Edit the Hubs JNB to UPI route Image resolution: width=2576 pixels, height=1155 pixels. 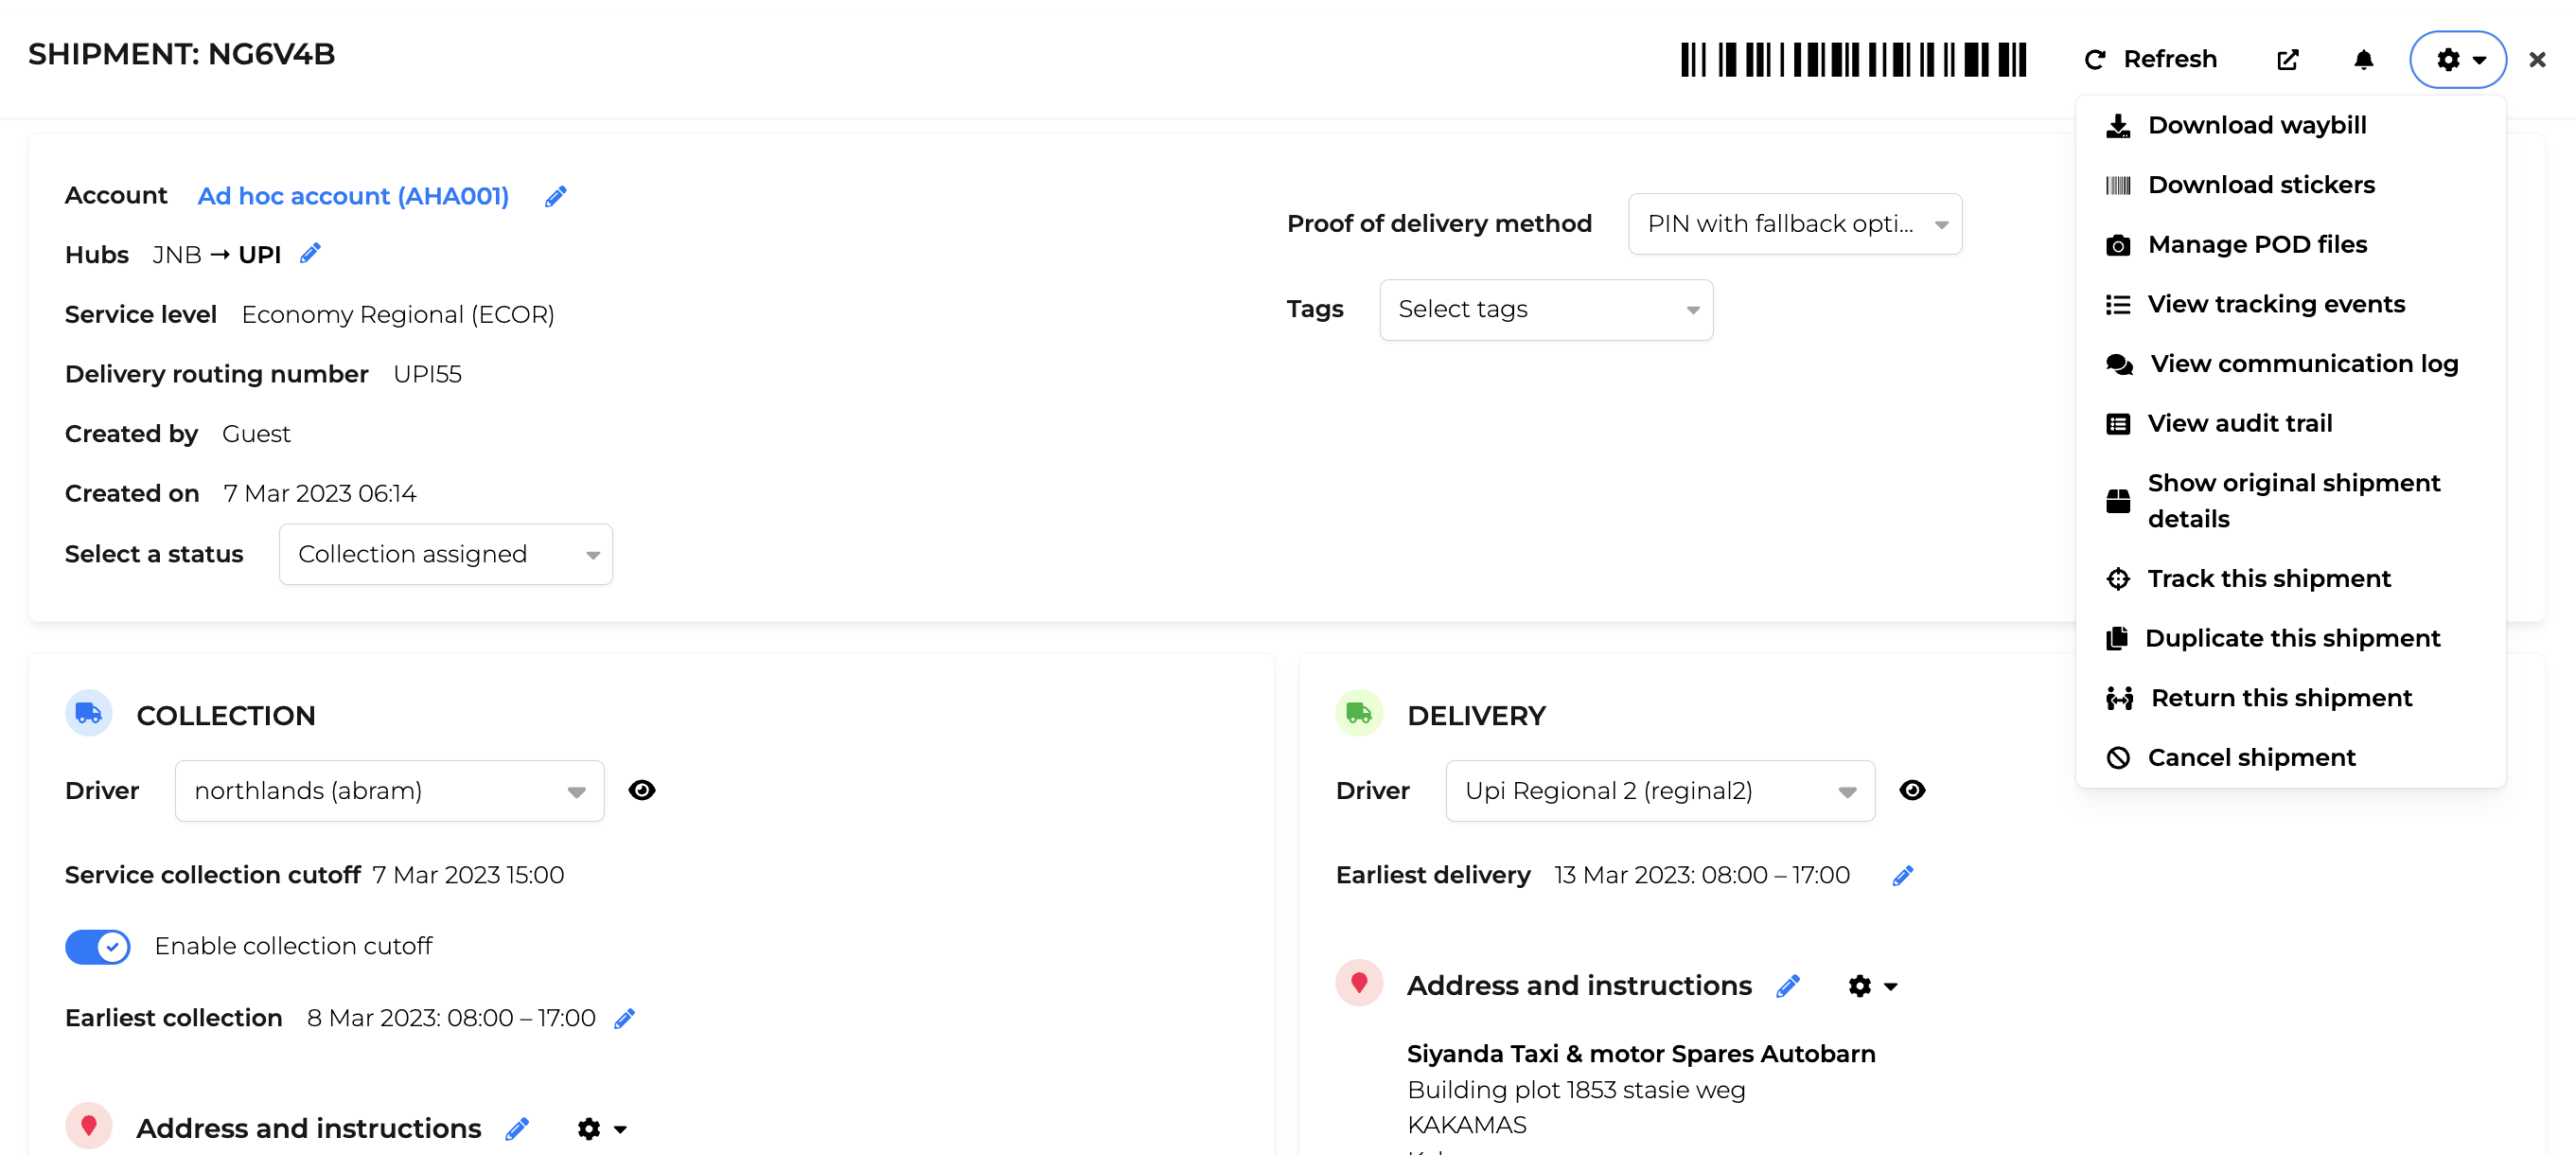(x=310, y=253)
